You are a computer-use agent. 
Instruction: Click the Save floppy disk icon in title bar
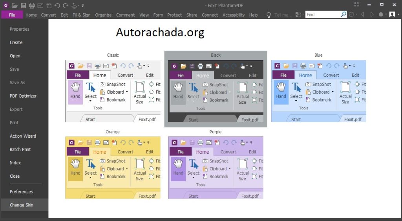pyautogui.click(x=23, y=6)
